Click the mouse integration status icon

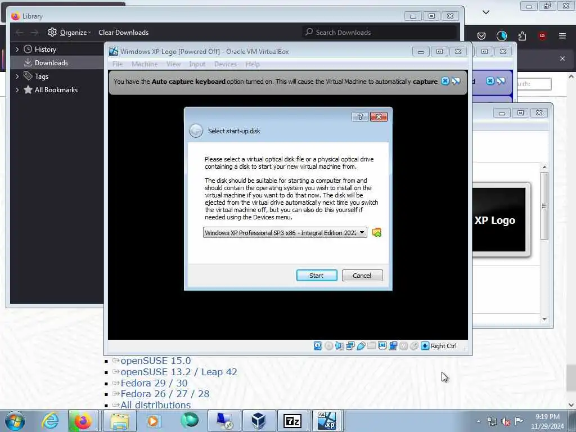click(415, 346)
